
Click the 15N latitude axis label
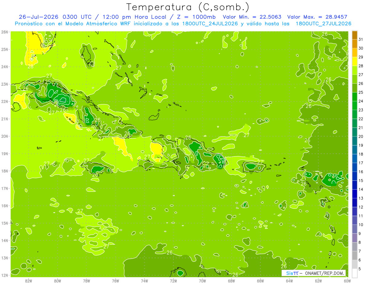click(x=5, y=223)
